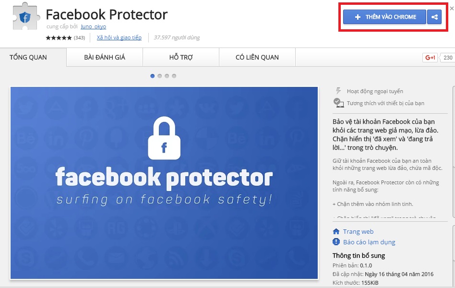This screenshot has height=288, width=455.
Task: Click the device compatibility icon
Action: pos(338,103)
